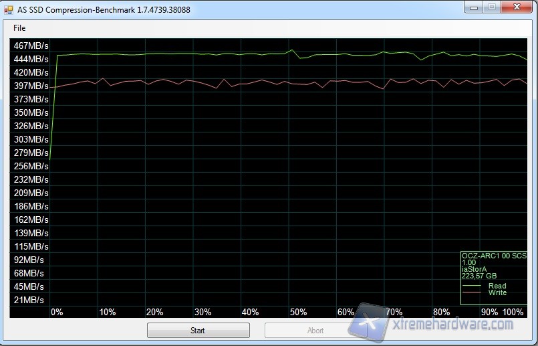The height and width of the screenshot is (346, 538).
Task: Maximize the Compression-Benchmark window
Action: (x=491, y=7)
